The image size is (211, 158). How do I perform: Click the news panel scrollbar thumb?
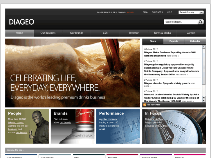[204, 67]
